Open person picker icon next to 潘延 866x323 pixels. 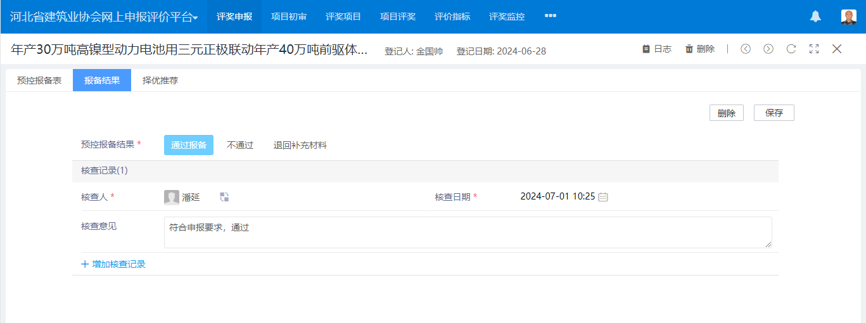click(224, 197)
